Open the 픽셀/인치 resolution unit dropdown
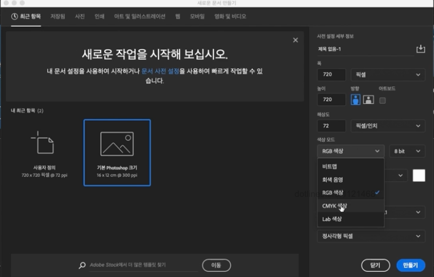Viewport: 434px width, 277px height. [x=388, y=126]
